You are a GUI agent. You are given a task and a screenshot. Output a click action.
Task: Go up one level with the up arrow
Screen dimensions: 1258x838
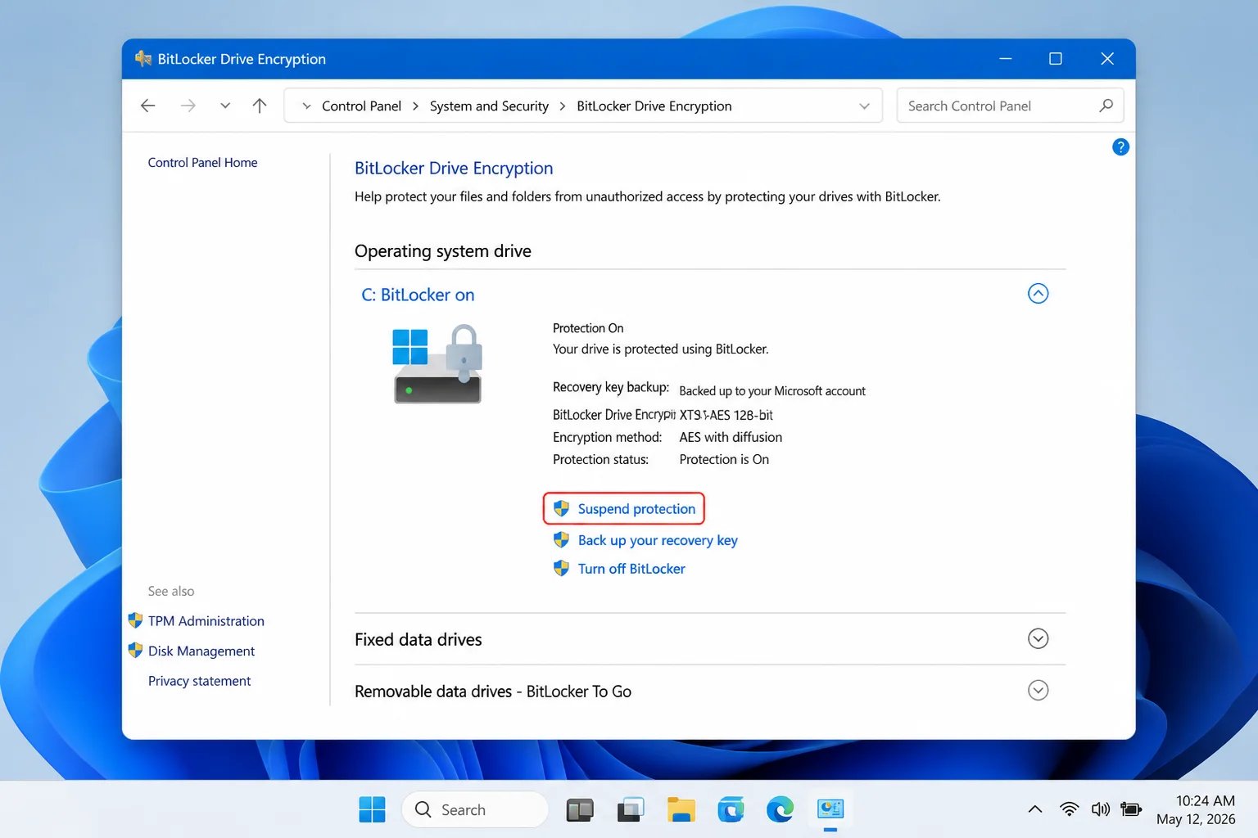260,106
